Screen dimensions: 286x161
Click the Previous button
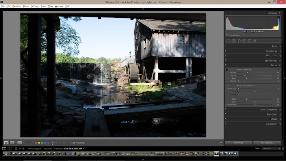(239, 143)
